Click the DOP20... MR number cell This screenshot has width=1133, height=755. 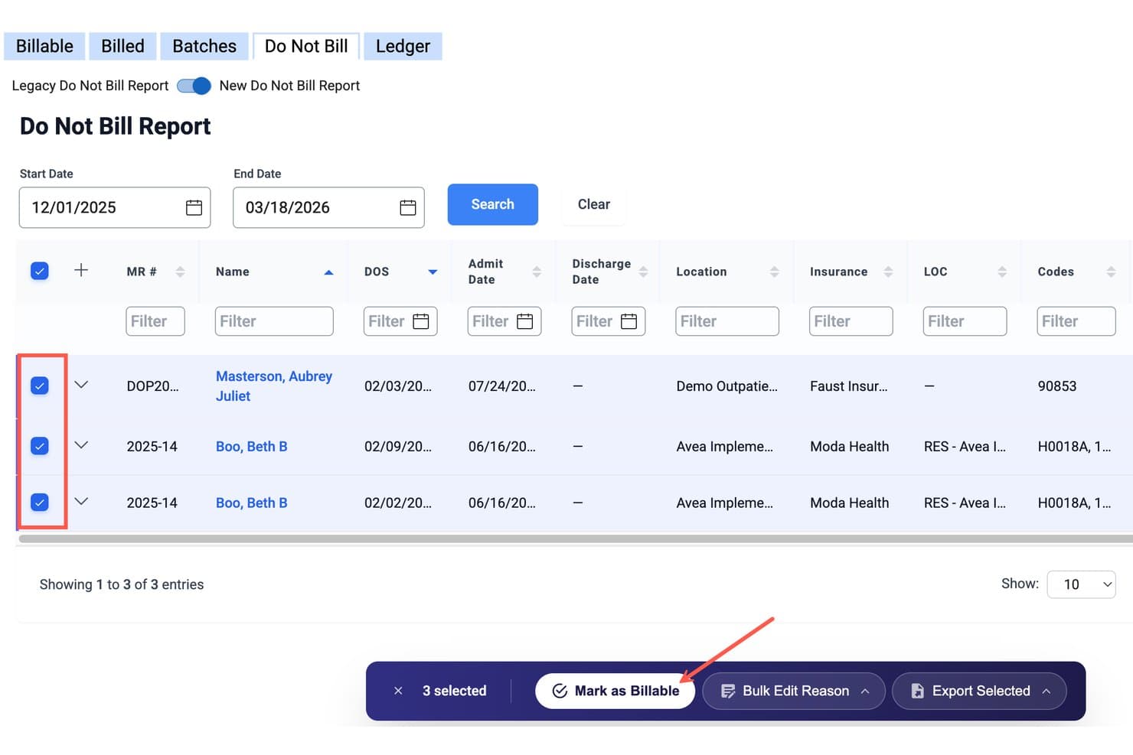click(x=152, y=386)
